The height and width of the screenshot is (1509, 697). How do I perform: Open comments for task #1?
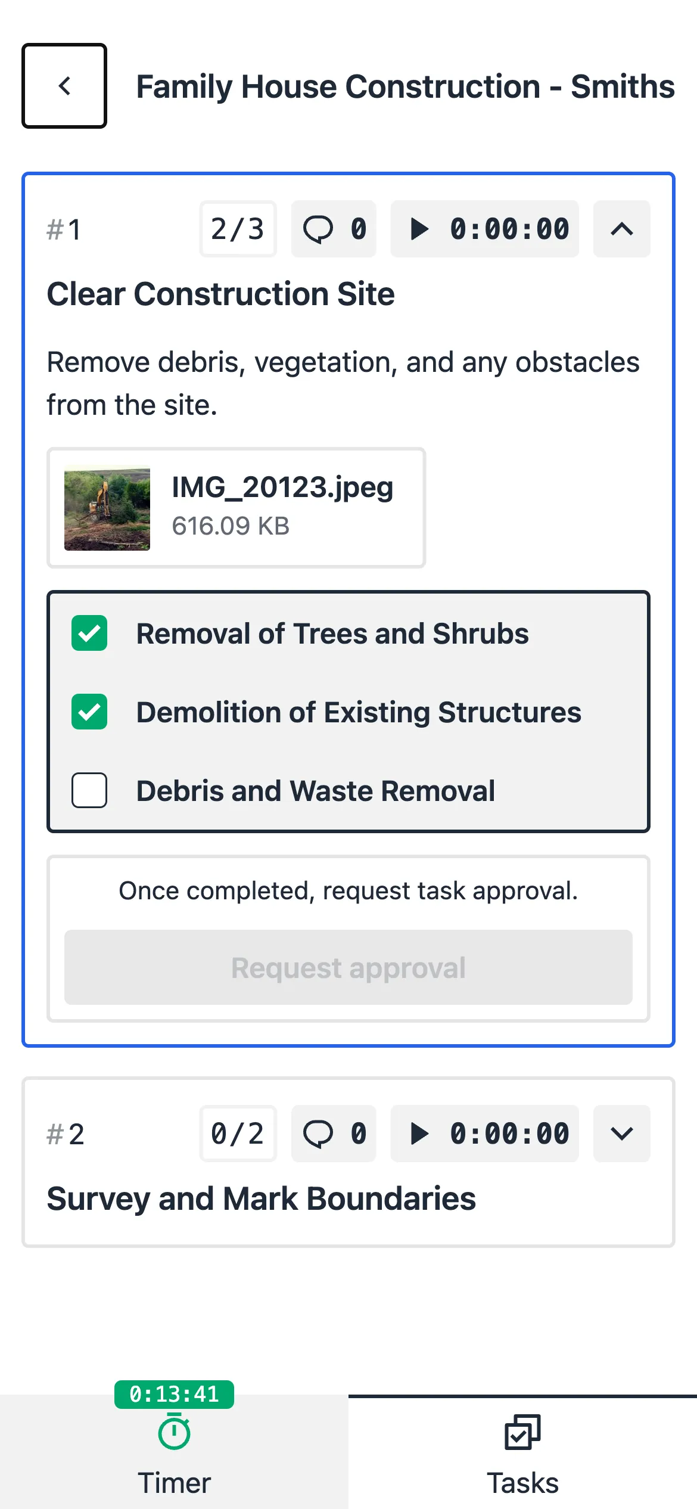point(334,229)
